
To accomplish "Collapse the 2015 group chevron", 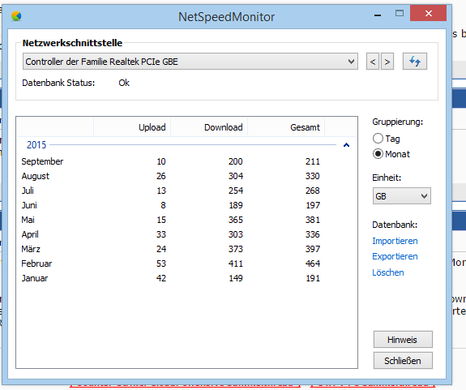I will [346, 145].
